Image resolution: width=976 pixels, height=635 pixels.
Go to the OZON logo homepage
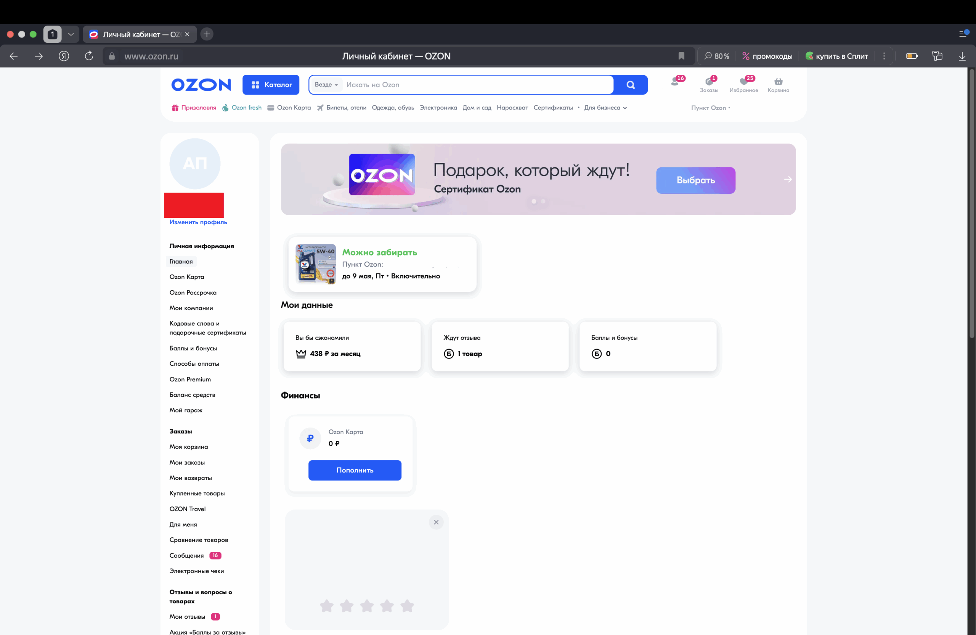pos(201,85)
